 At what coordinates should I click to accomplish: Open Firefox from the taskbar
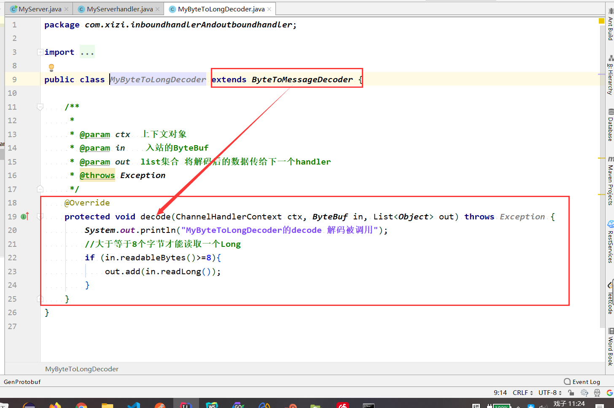[55, 405]
